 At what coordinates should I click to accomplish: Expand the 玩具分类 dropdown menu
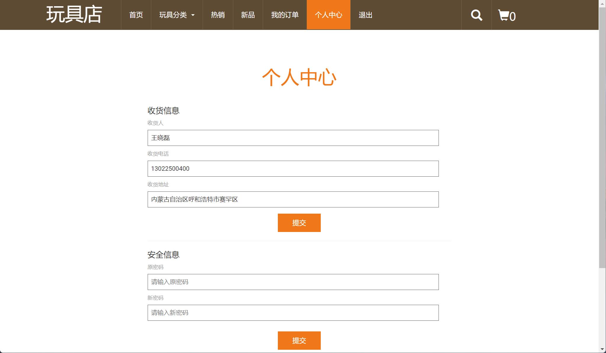pyautogui.click(x=176, y=15)
